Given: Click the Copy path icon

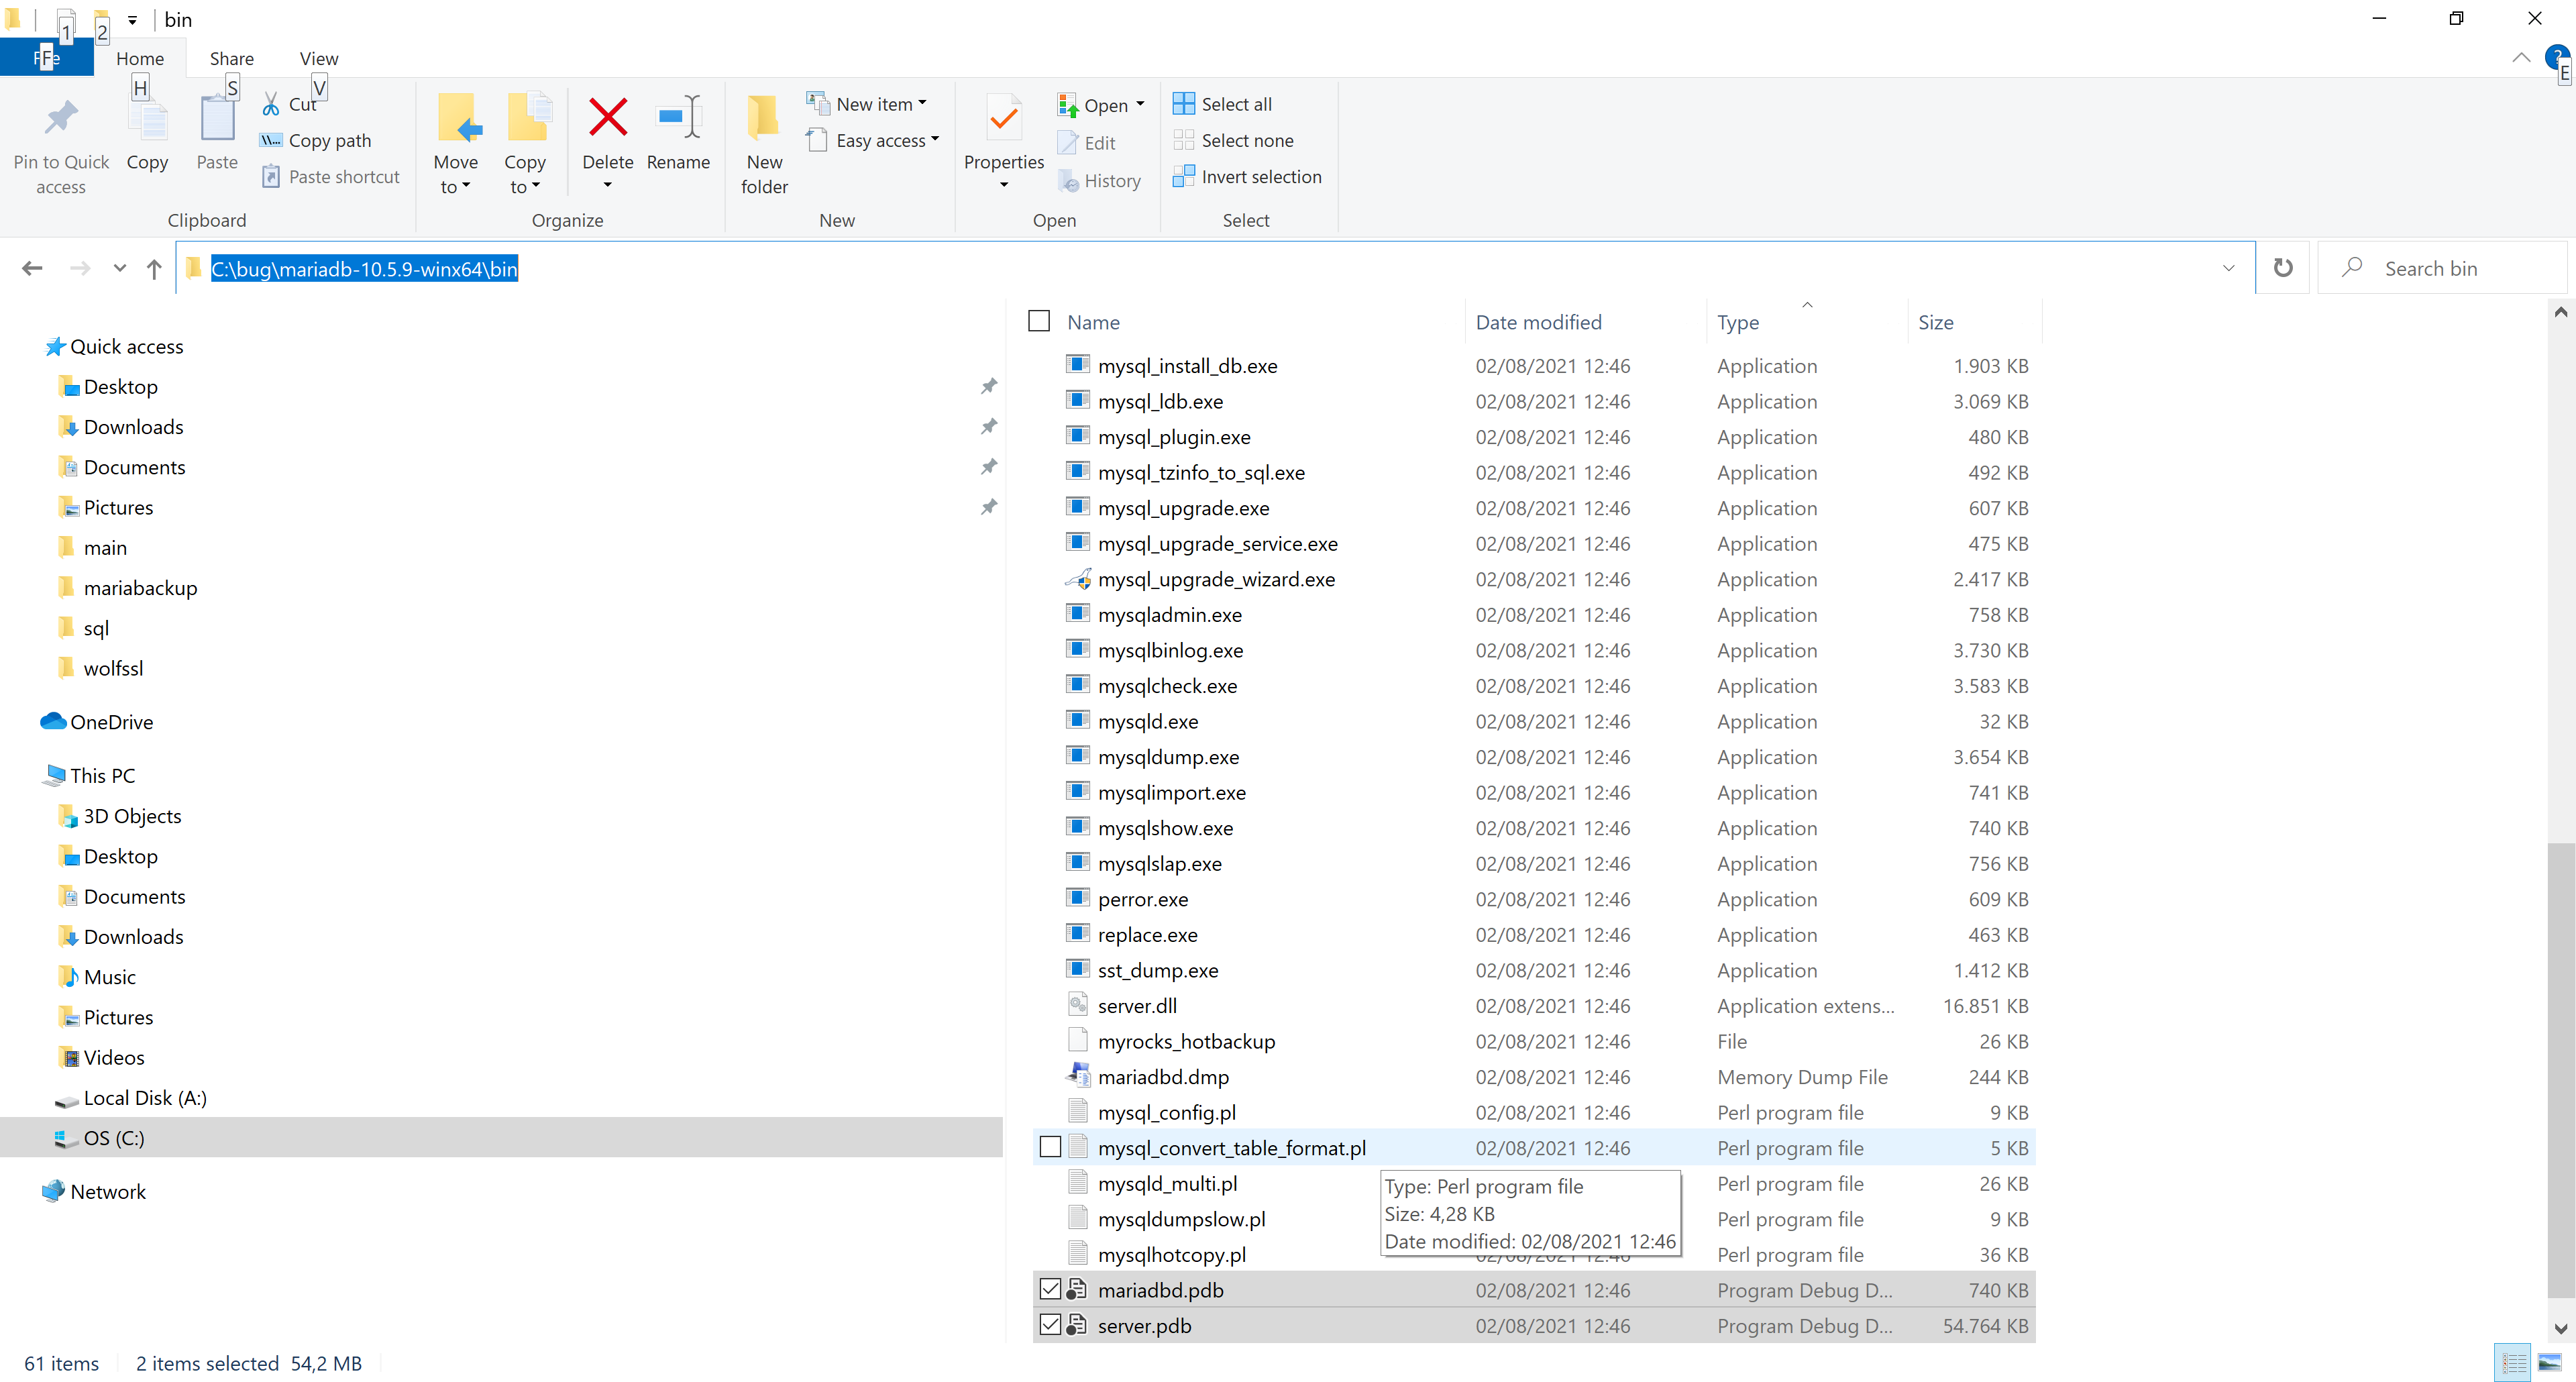Looking at the screenshot, I should coord(271,140).
